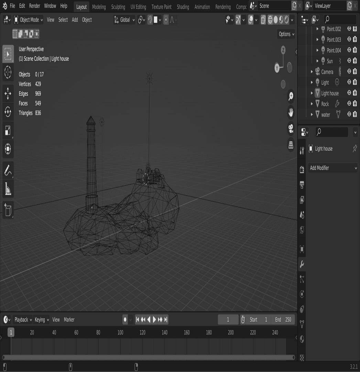
Task: Switch to solid viewport shading
Action: click(276, 20)
